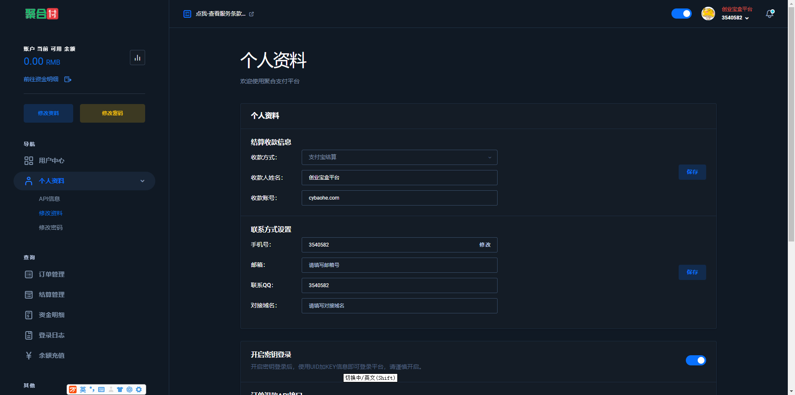Enable the 开启密钥登录 key login toggle
This screenshot has height=395, width=795.
coord(695,360)
